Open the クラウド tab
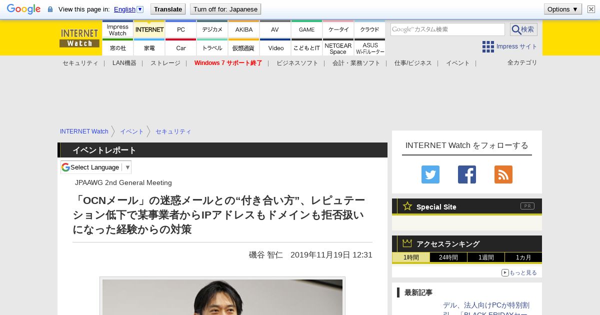 pos(369,29)
